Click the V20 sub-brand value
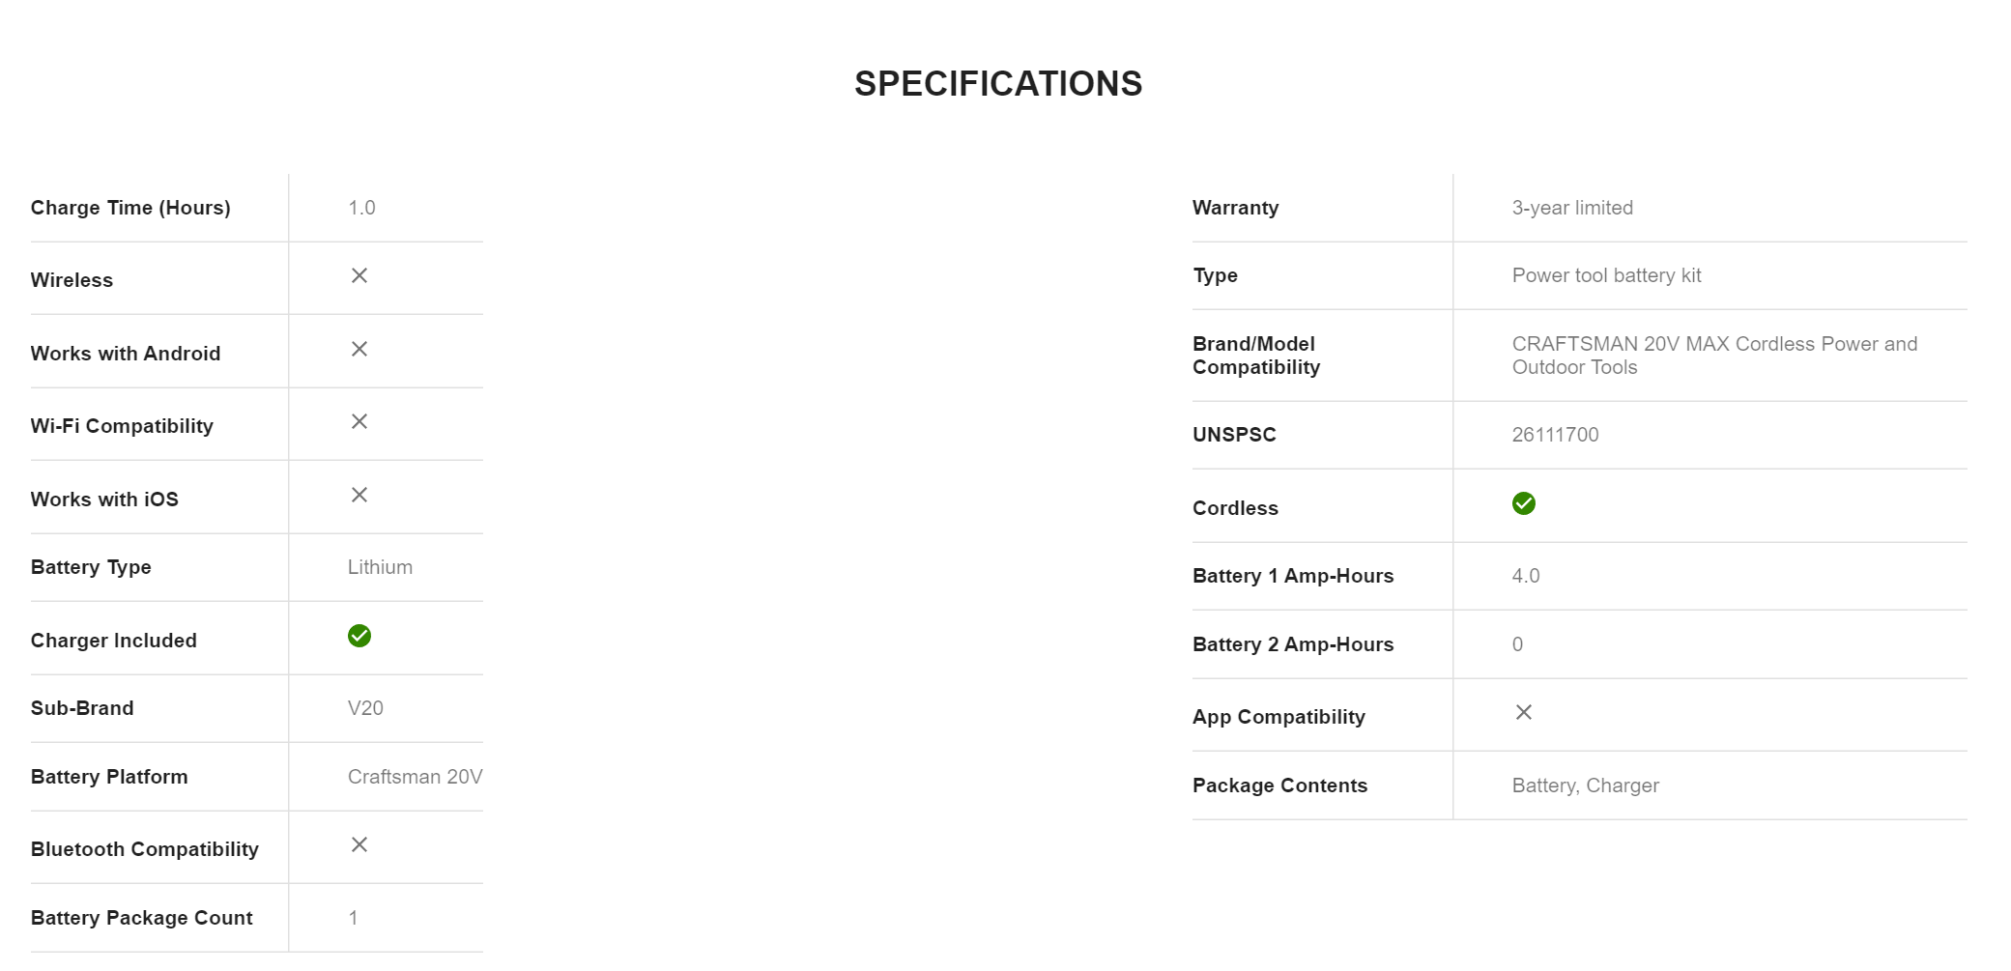 [x=365, y=708]
